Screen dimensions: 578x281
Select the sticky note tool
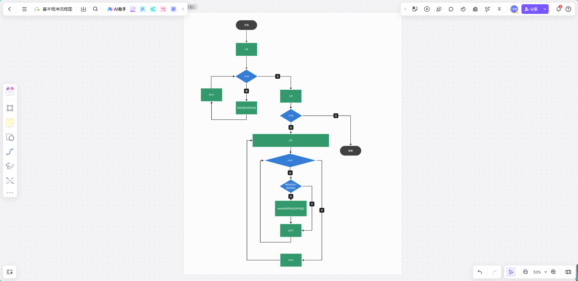click(10, 123)
